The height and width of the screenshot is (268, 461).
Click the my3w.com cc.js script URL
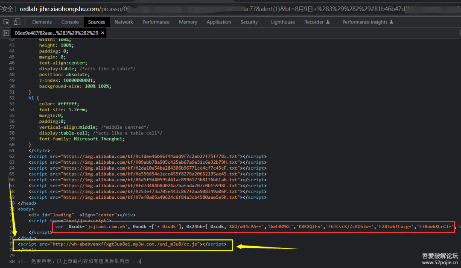tap(125, 244)
